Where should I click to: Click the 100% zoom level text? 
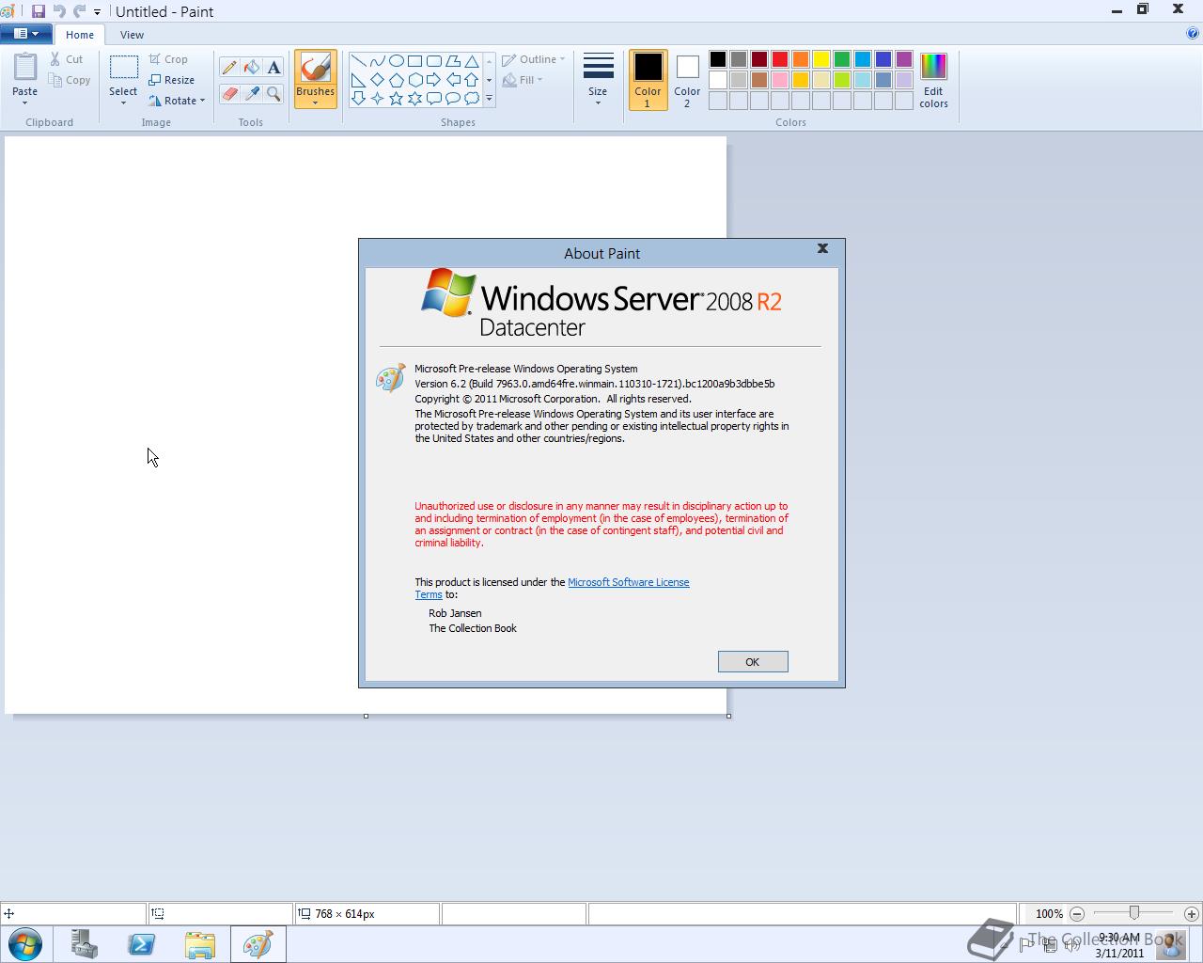pyautogui.click(x=1049, y=913)
